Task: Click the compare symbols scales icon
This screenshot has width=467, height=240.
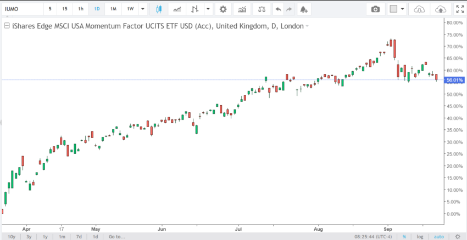Action: point(262,9)
